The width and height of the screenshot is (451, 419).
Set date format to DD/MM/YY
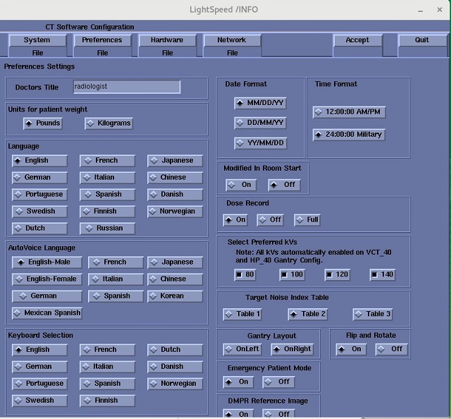[x=260, y=123]
